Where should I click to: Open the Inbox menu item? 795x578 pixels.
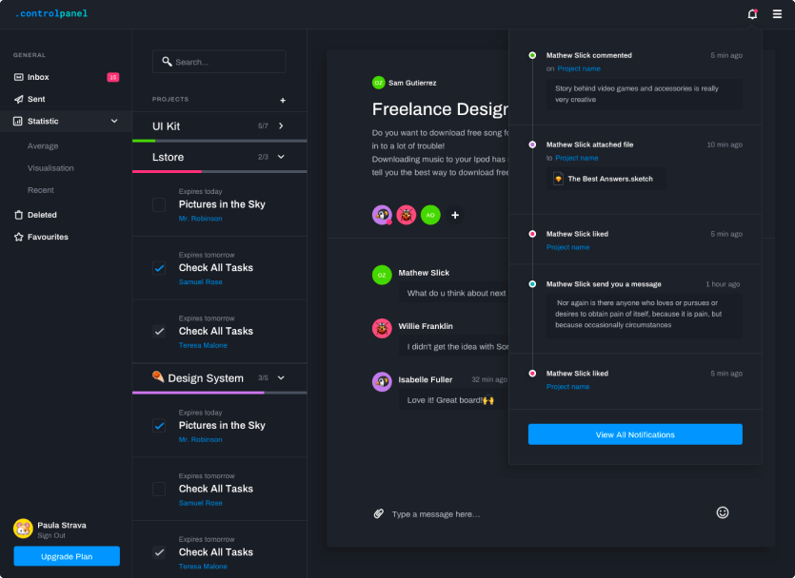(x=38, y=77)
